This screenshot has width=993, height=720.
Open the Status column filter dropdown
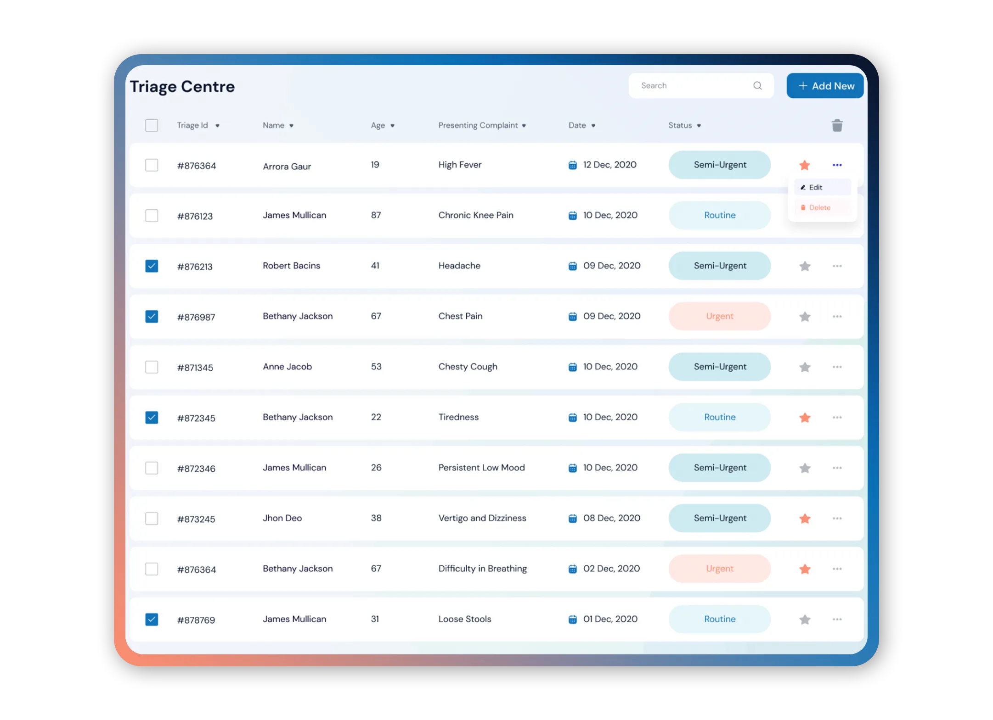699,126
